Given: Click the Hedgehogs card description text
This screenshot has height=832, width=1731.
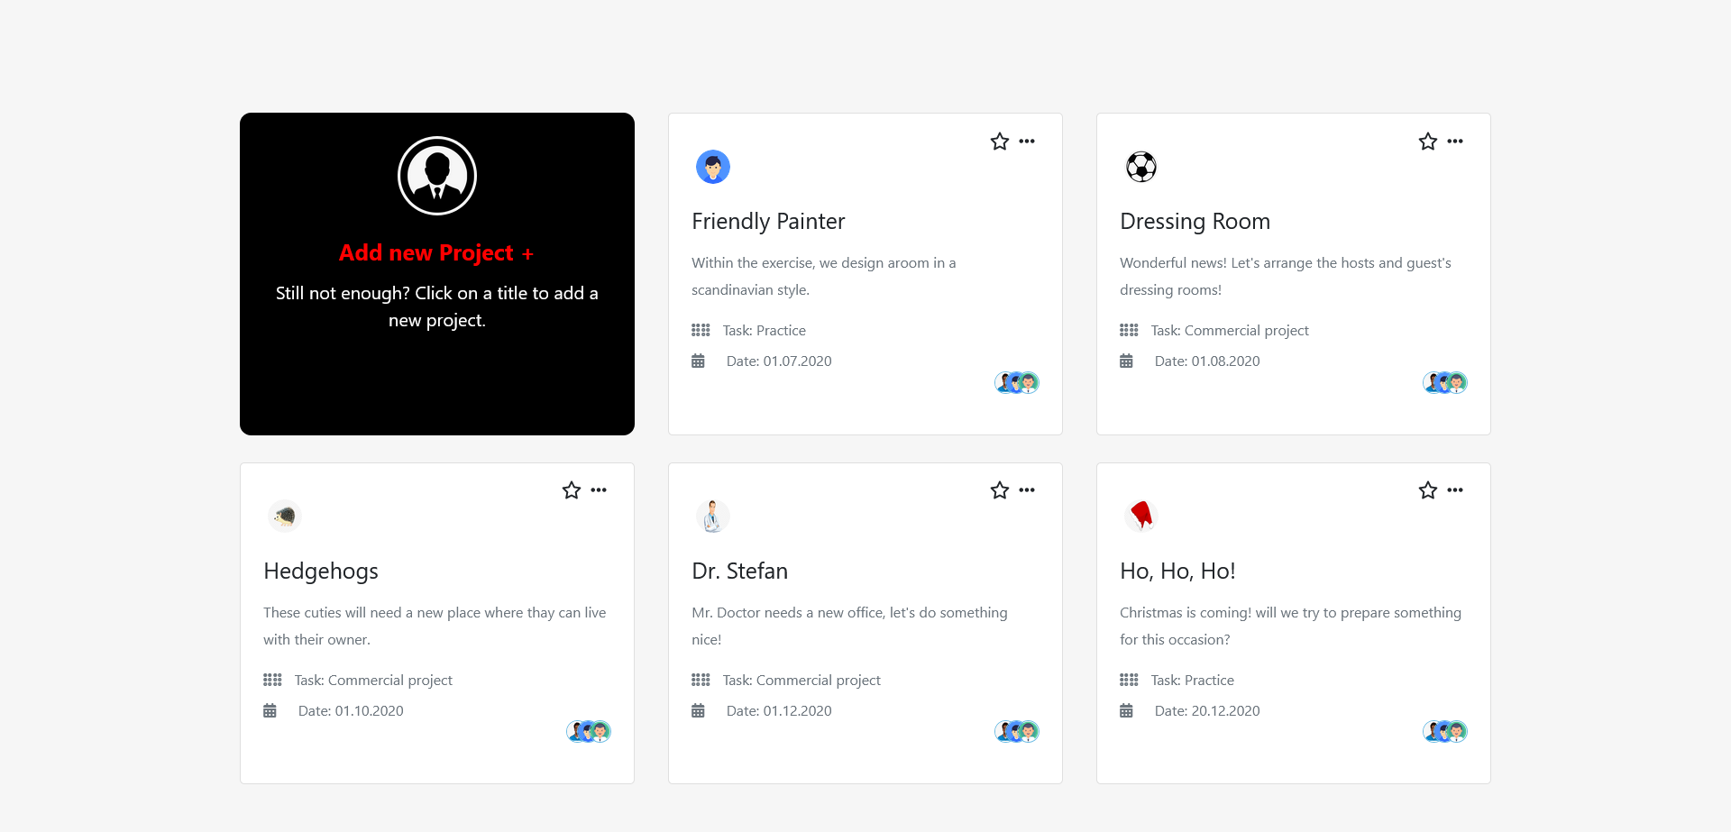Looking at the screenshot, I should coord(435,625).
